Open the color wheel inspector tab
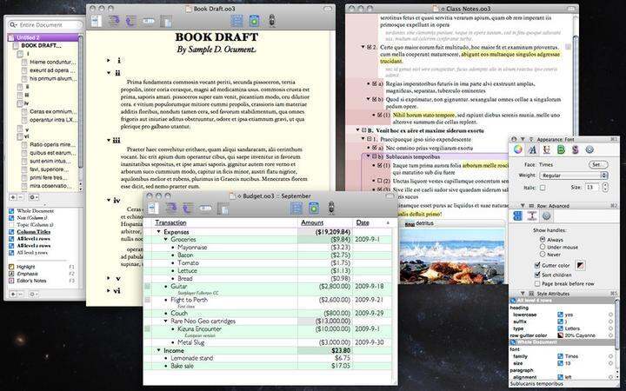Viewport: 626px width, 391px height. coord(518,149)
